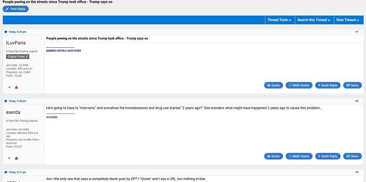Click the Original Poster badge under ILuvParis
Image resolution: width=366 pixels, height=182 pixels.
[18, 57]
